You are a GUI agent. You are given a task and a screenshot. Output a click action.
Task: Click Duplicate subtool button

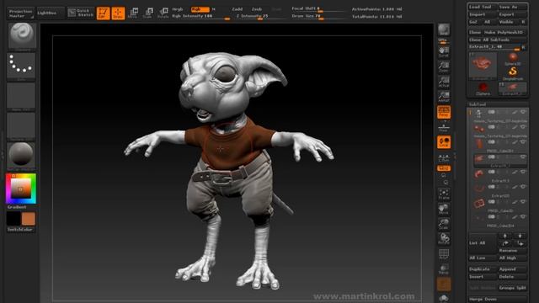pos(482,269)
